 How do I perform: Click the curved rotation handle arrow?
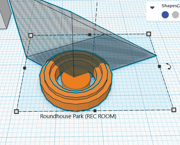click(169, 66)
